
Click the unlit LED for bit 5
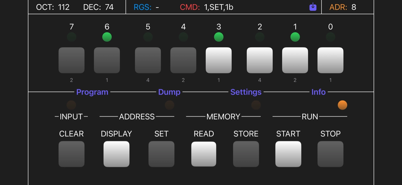coord(148,37)
